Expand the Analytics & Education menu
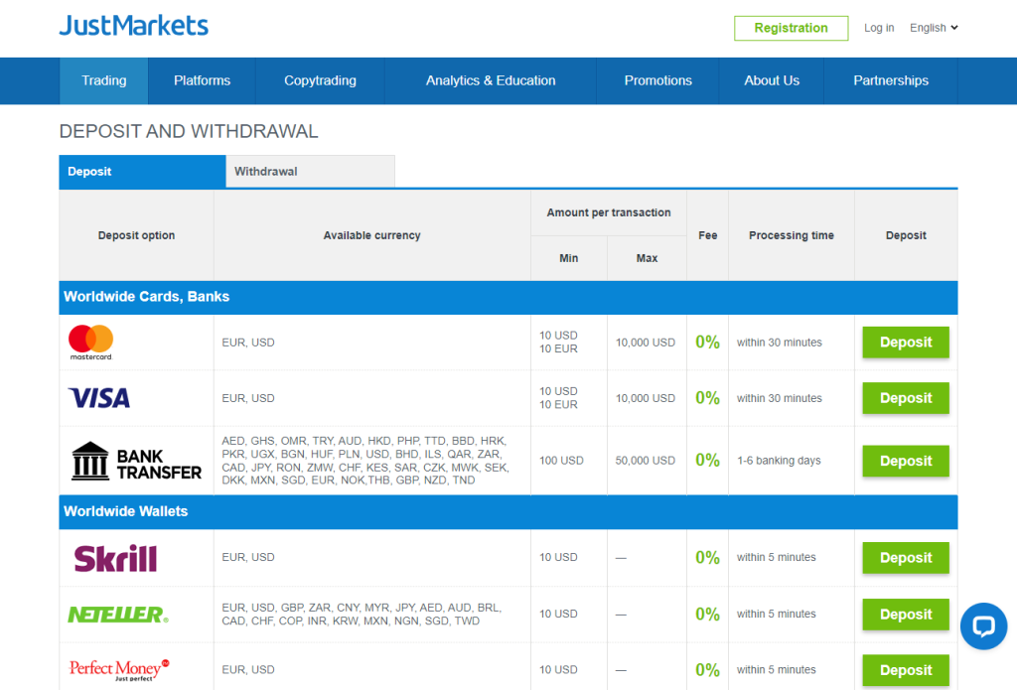This screenshot has height=690, width=1017. 491,81
